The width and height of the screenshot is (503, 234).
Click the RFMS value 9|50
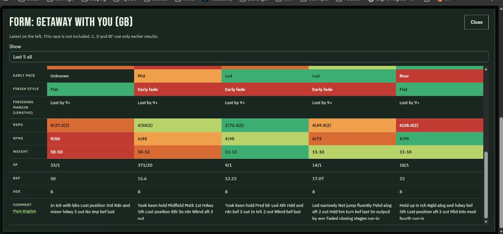[x=55, y=139]
